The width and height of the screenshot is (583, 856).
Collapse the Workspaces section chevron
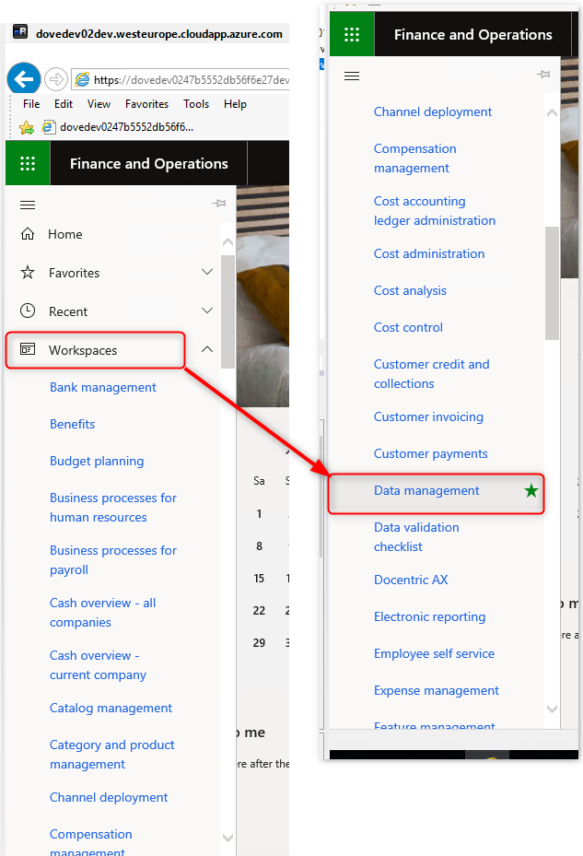(x=207, y=349)
